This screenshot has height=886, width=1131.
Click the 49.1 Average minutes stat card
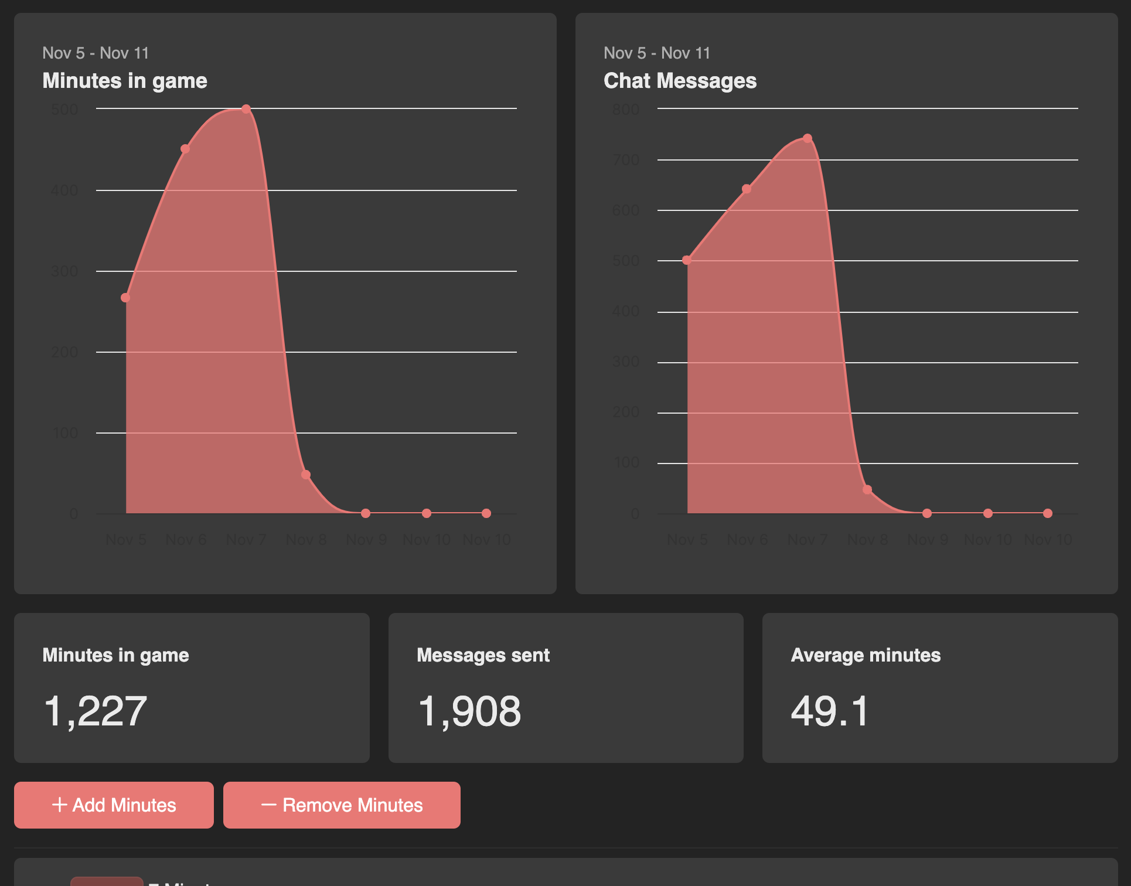pyautogui.click(x=939, y=687)
